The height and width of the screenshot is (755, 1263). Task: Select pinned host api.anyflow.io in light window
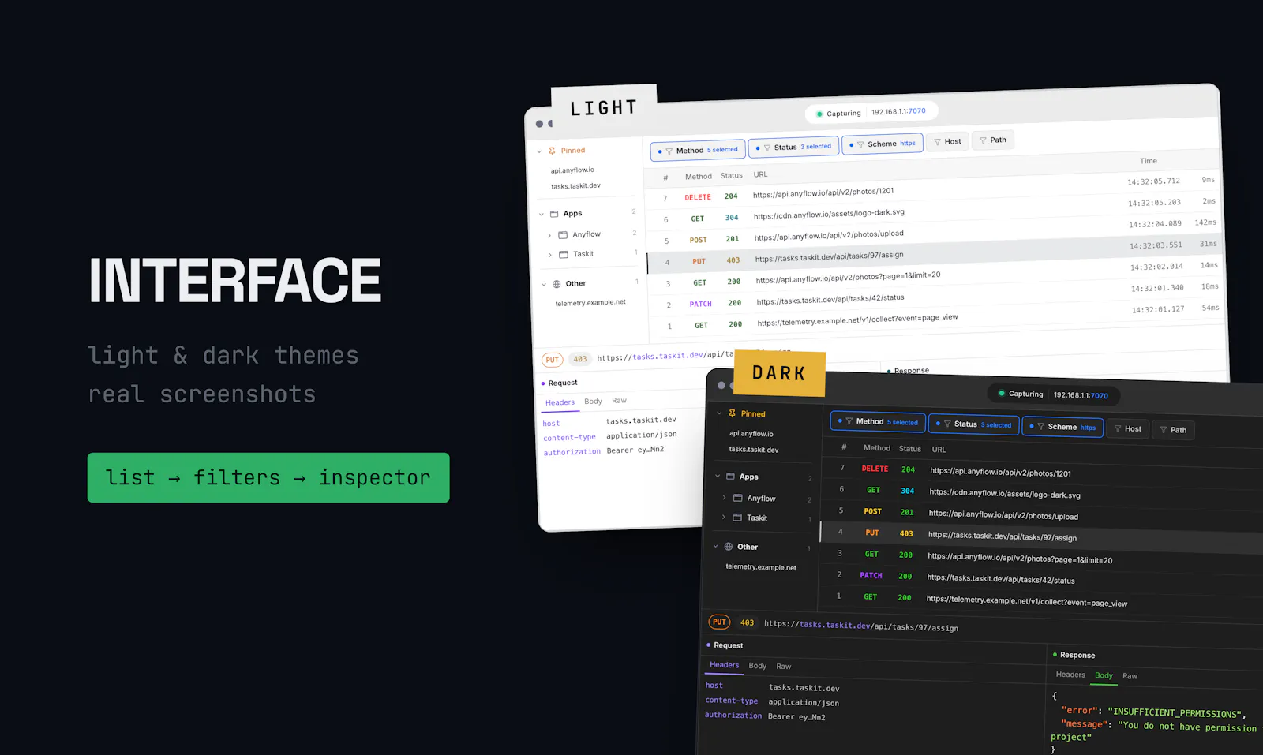572,170
